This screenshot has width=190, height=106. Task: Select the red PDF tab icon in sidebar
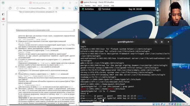[3, 19]
